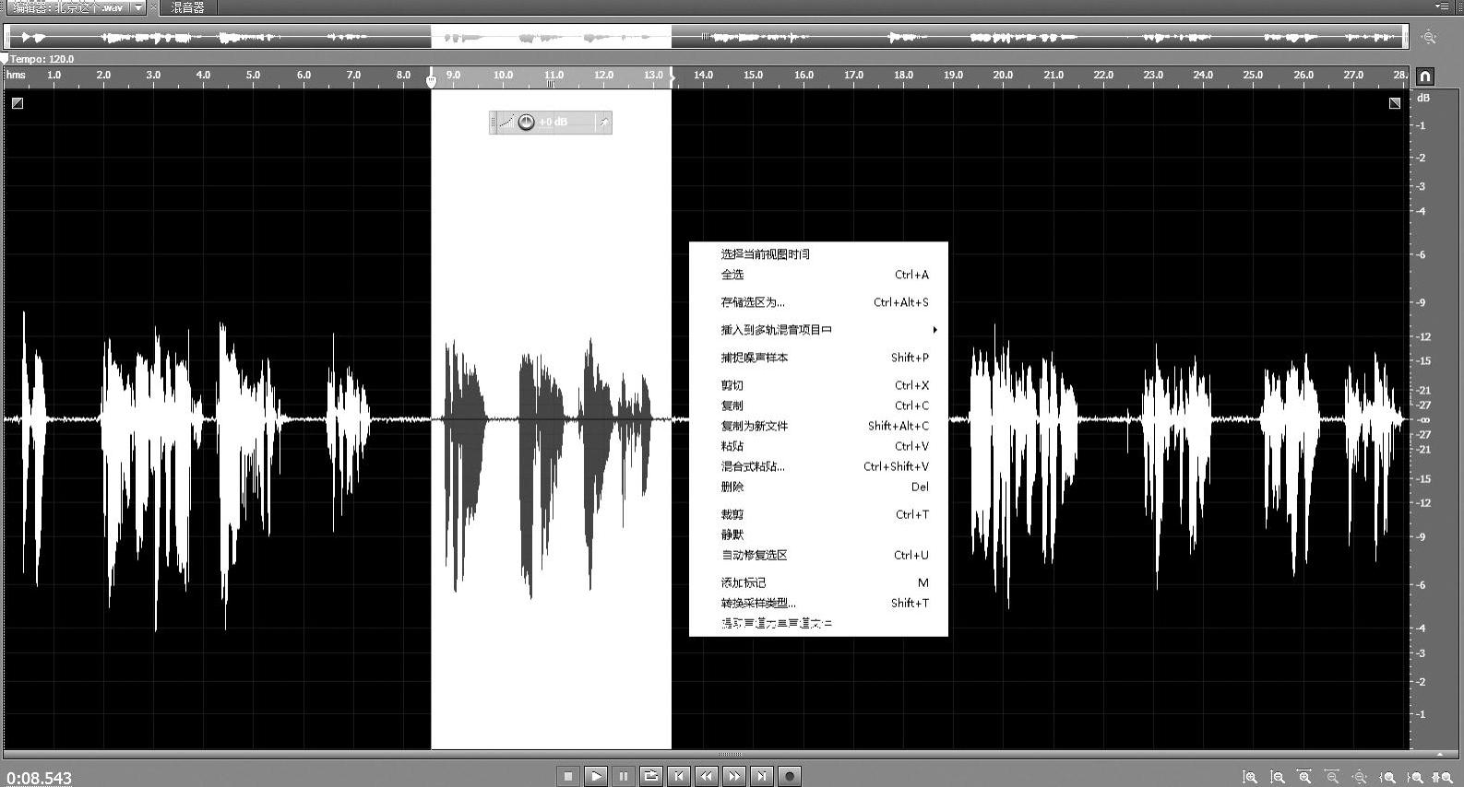Click the Fast Forward transport button
Viewport: 1464px width, 787px height.
[x=734, y=776]
